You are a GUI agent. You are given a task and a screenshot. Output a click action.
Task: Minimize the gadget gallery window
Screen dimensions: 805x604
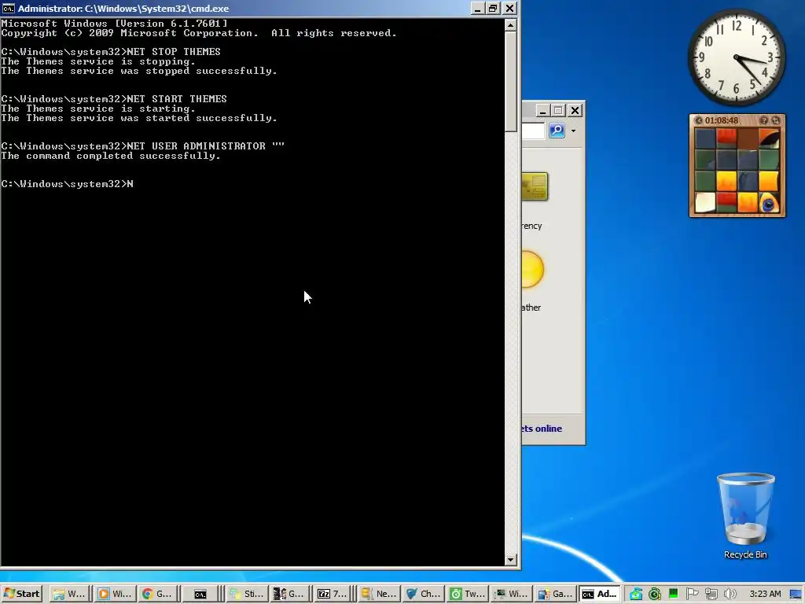click(542, 110)
